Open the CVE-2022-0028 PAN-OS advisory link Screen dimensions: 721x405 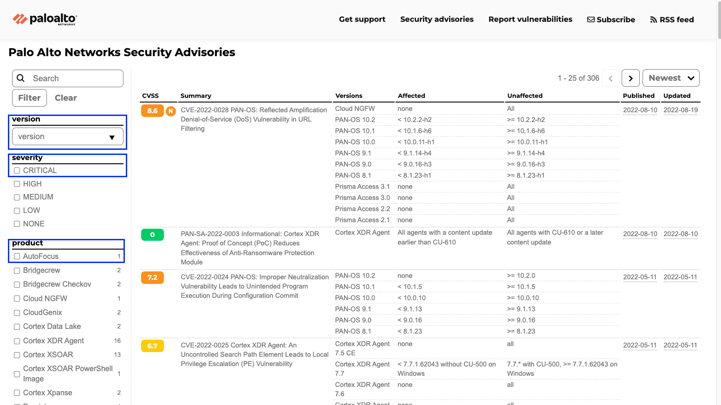pyautogui.click(x=254, y=119)
